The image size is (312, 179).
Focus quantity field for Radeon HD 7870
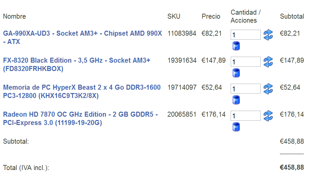[x=245, y=116]
